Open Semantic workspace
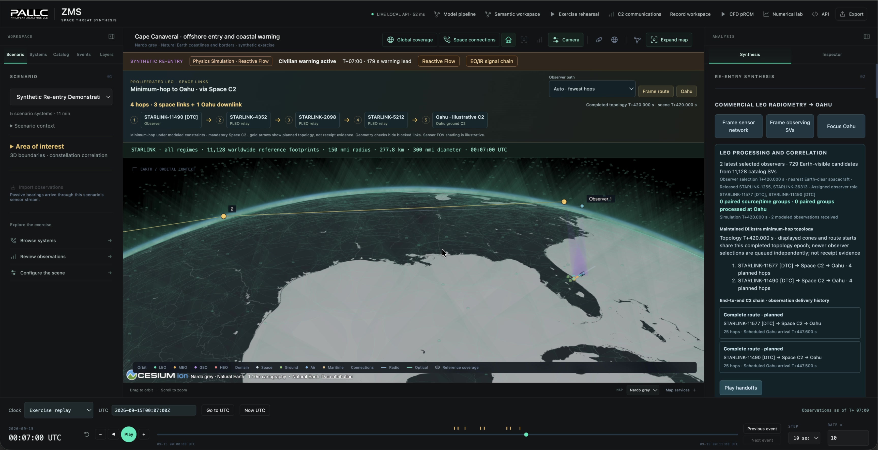Screen dimensions: 878x450 pos(512,14)
